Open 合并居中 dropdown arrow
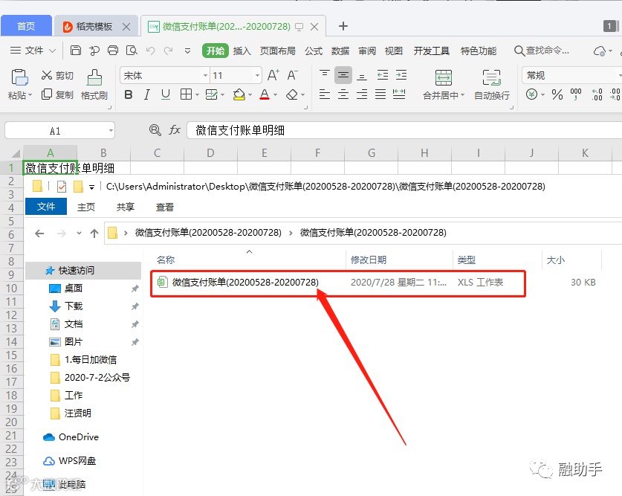 [x=462, y=95]
